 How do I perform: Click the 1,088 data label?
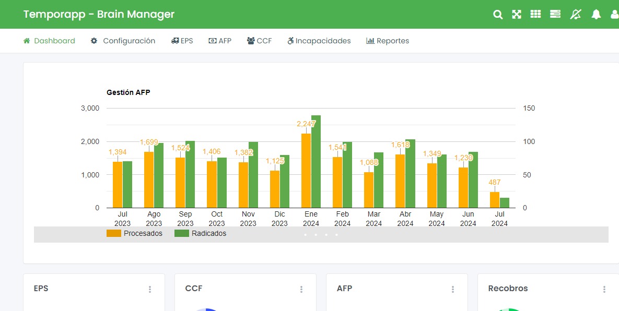369,162
